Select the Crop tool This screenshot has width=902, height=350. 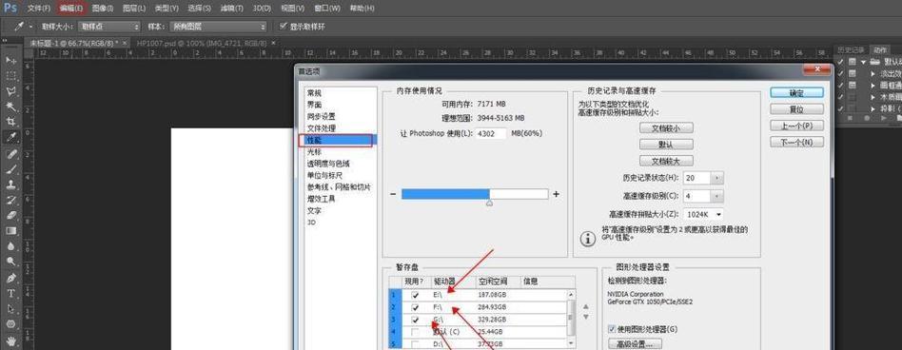tap(10, 123)
